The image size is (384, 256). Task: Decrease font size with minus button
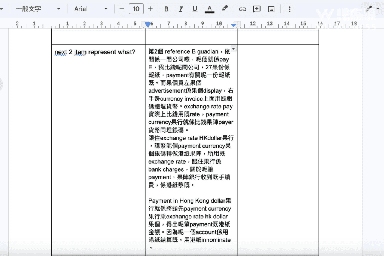[121, 9]
